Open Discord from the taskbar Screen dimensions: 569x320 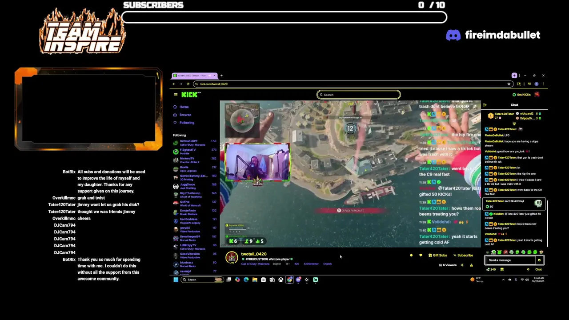298,280
